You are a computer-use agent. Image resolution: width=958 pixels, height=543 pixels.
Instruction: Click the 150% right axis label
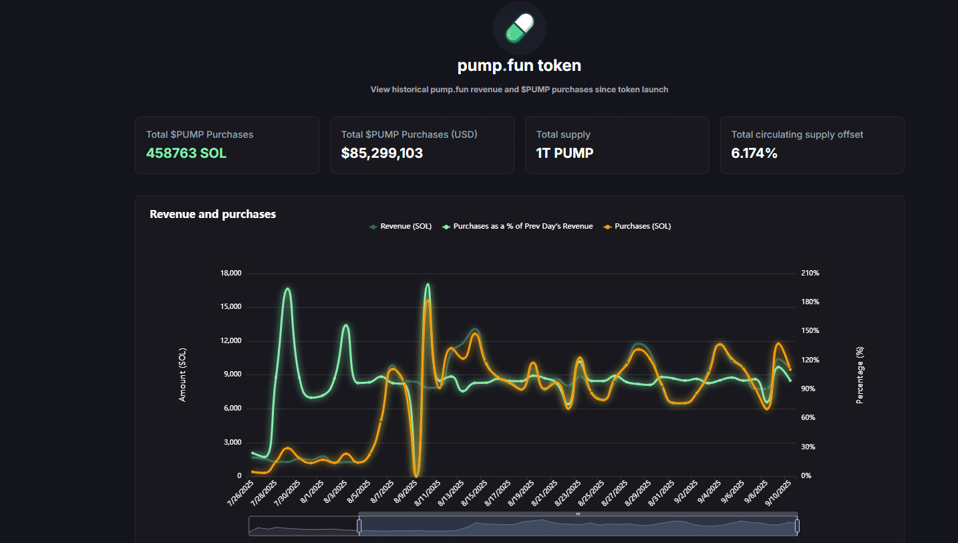810,331
